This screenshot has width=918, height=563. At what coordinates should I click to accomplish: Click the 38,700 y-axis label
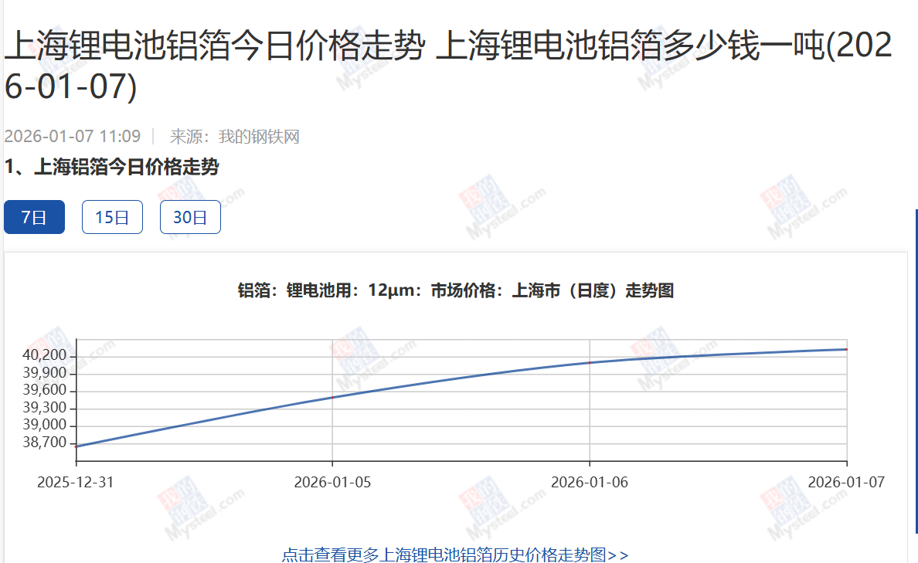[x=45, y=443]
